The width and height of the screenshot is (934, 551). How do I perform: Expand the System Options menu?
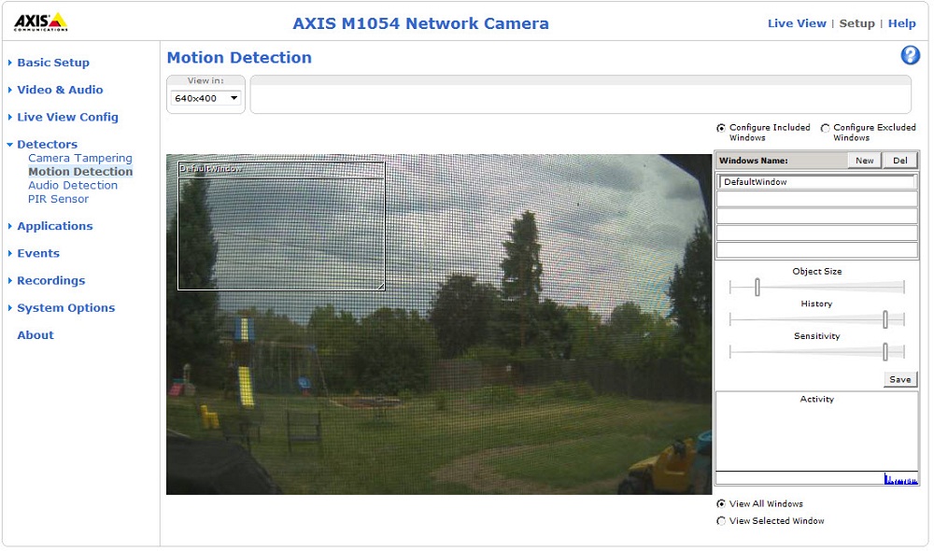[x=65, y=308]
